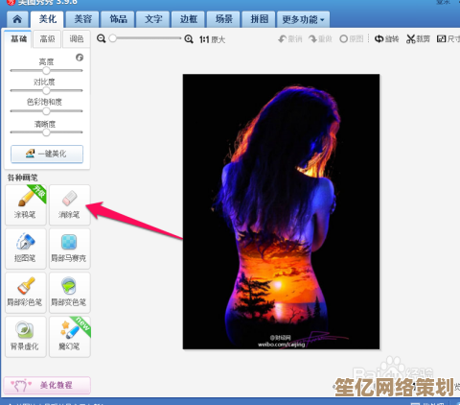Viewport: 460px width, 405px height.
Task: Open the 拼图 tab
Action: [x=259, y=19]
